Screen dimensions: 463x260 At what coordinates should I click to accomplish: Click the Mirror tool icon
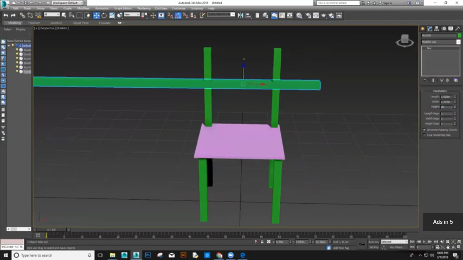241,15
